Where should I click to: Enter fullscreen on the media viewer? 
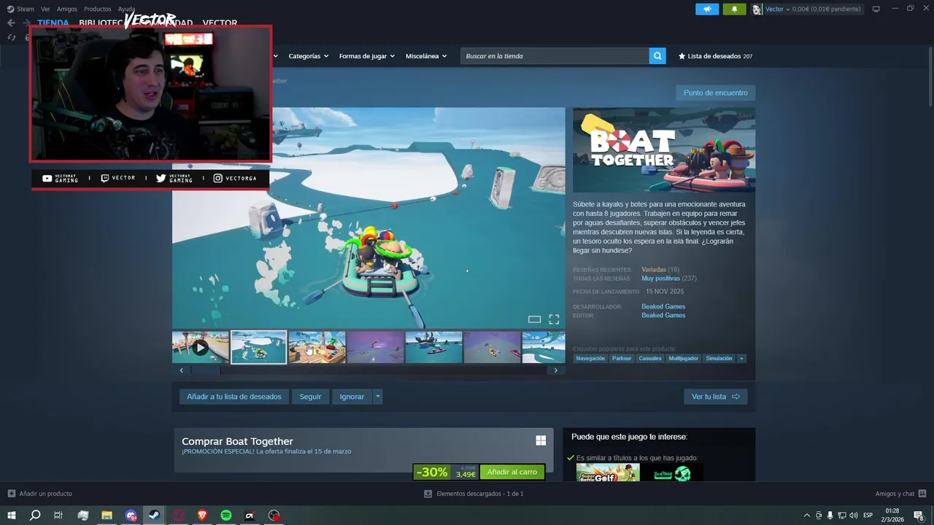point(554,319)
